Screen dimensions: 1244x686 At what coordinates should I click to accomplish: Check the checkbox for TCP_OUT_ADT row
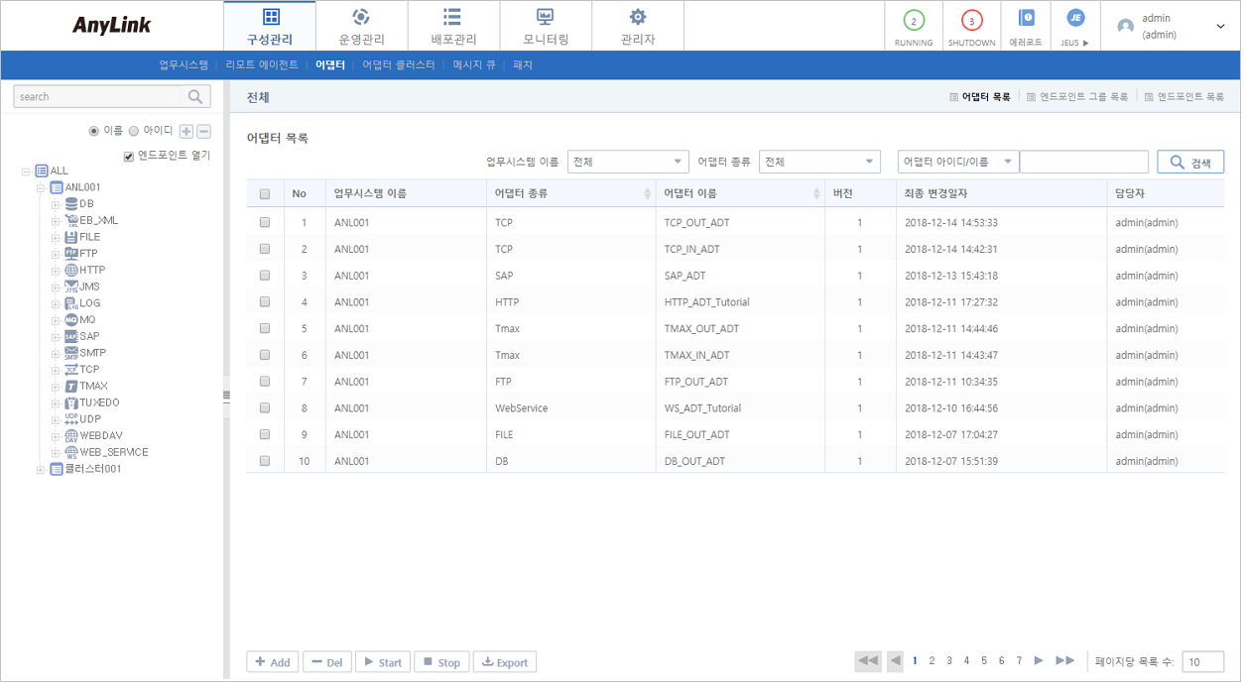264,222
